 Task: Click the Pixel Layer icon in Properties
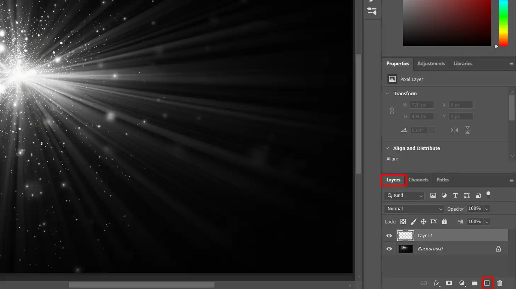[392, 79]
